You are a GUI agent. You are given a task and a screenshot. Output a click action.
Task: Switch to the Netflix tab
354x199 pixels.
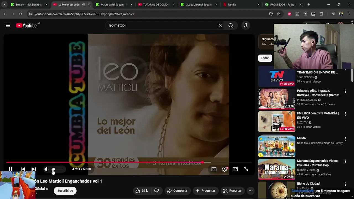[241, 4]
